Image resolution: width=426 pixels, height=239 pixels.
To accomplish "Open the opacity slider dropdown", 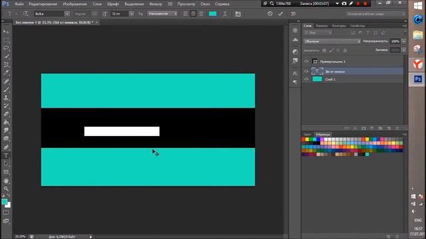I will pos(404,41).
